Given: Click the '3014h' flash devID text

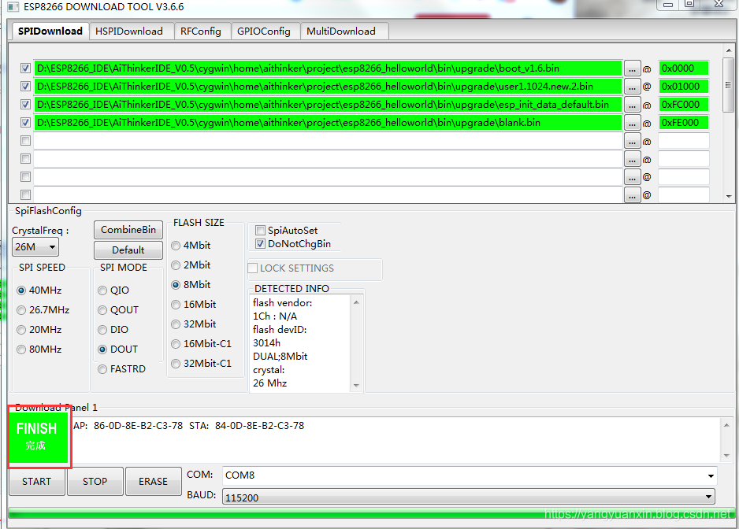Looking at the screenshot, I should point(267,343).
